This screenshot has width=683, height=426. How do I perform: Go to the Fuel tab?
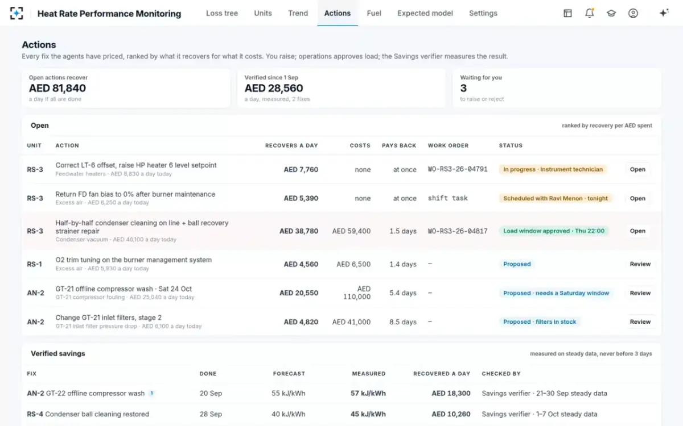tap(374, 13)
